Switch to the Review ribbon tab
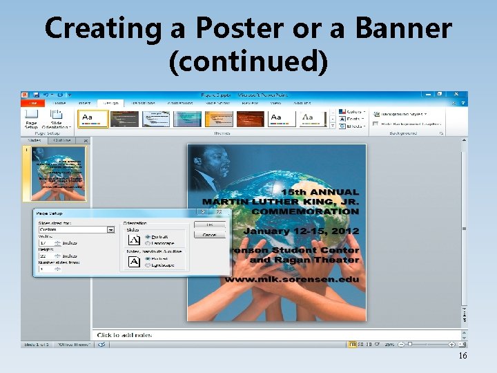The width and height of the screenshot is (497, 373). tap(250, 103)
